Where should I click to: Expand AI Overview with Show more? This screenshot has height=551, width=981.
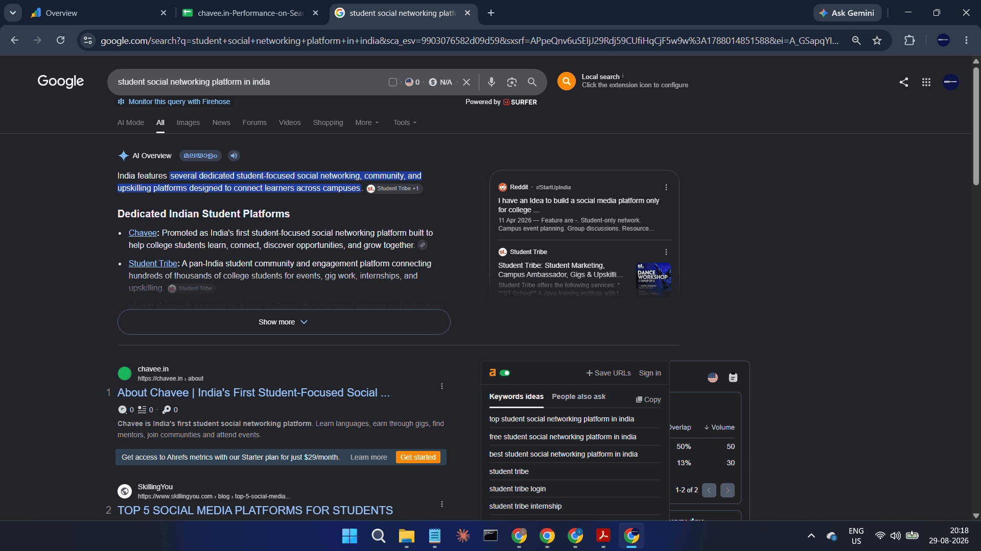coord(284,322)
